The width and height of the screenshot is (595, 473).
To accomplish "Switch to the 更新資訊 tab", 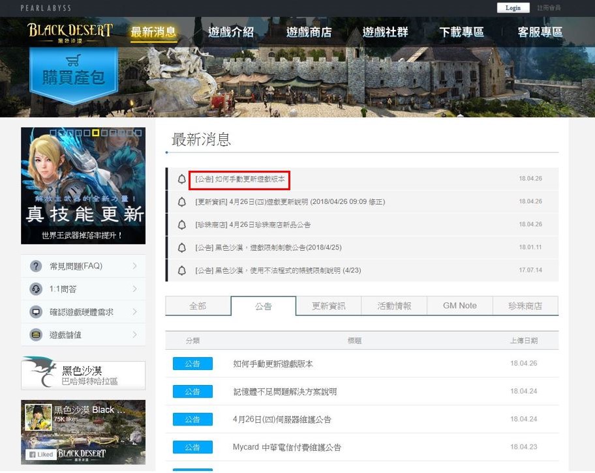I will [x=329, y=306].
